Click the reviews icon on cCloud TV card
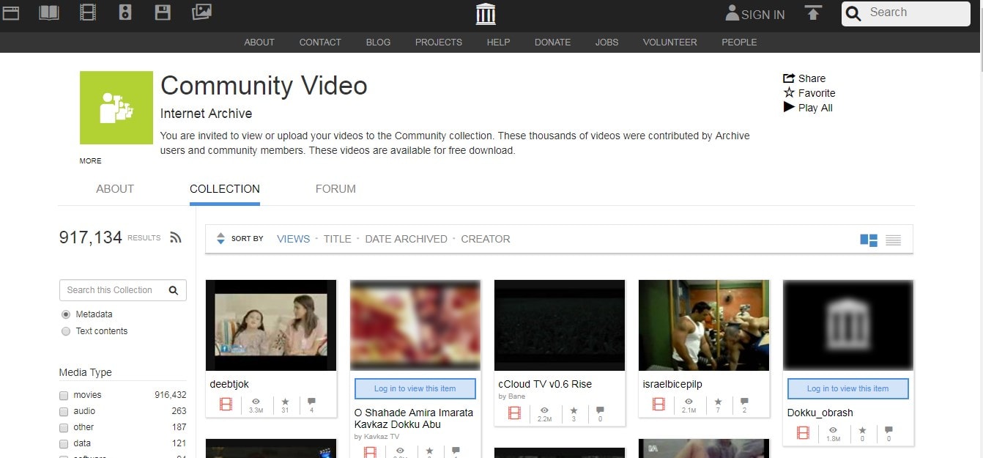Screen dimensions: 983x458 600,410
